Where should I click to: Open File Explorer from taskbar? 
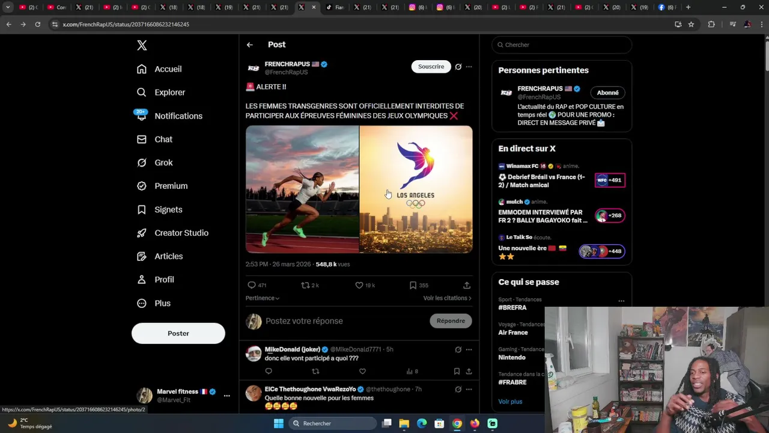(x=404, y=423)
